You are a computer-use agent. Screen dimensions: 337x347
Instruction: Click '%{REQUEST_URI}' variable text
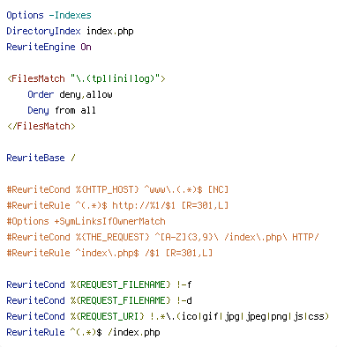coord(108,316)
